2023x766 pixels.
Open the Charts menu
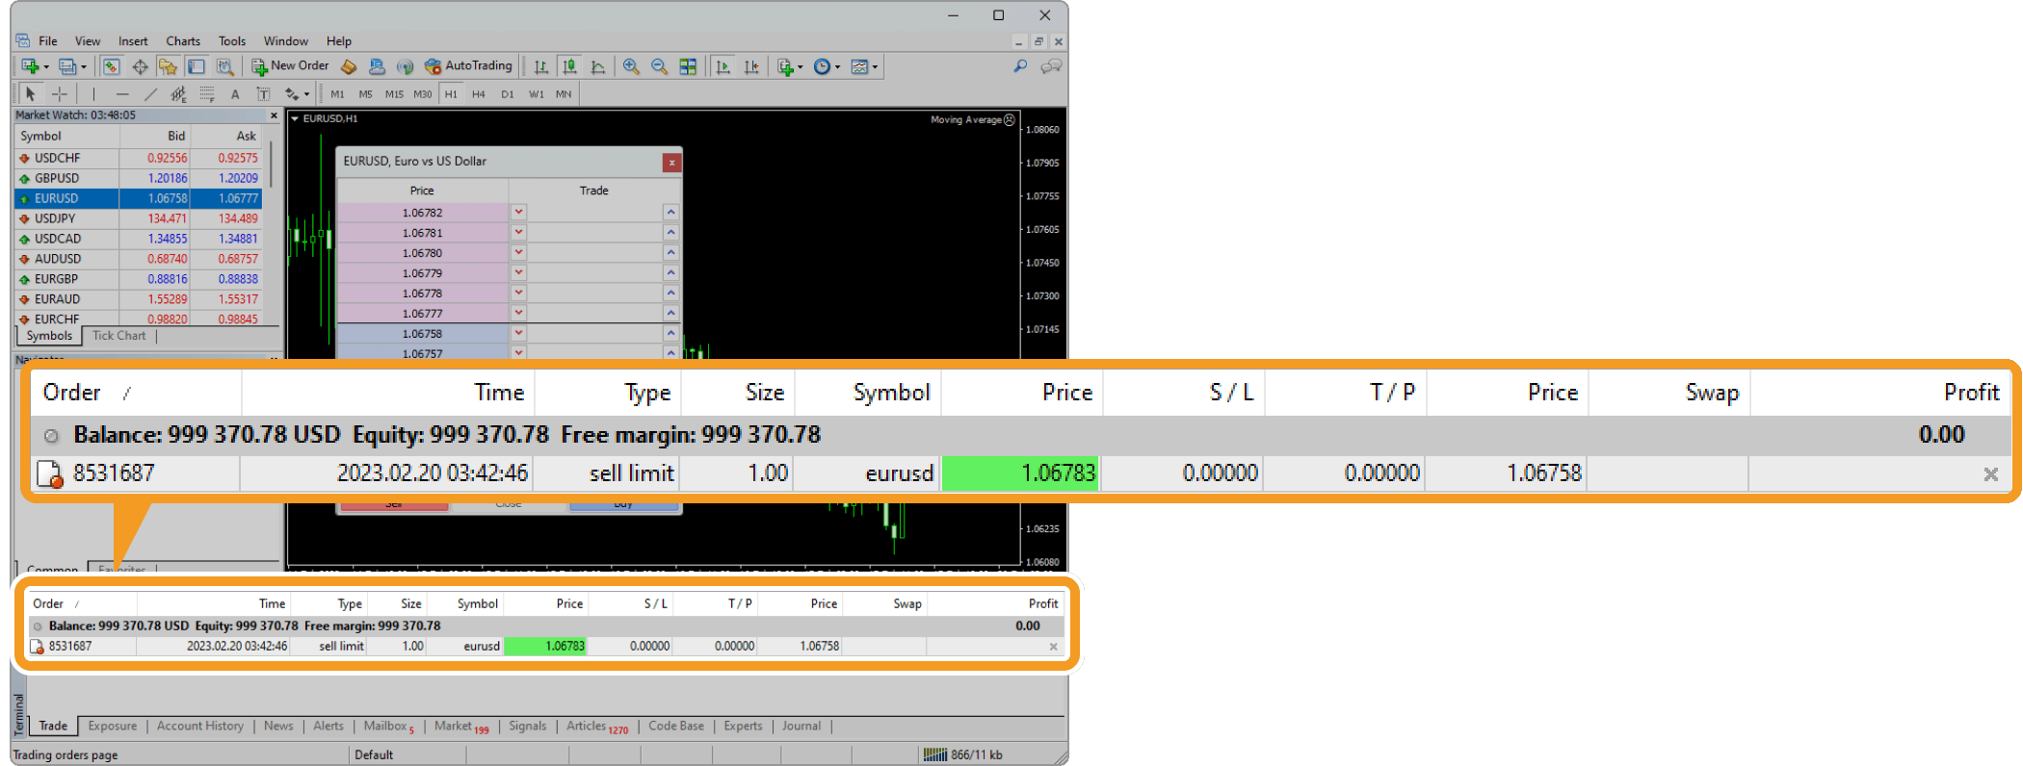click(x=183, y=41)
